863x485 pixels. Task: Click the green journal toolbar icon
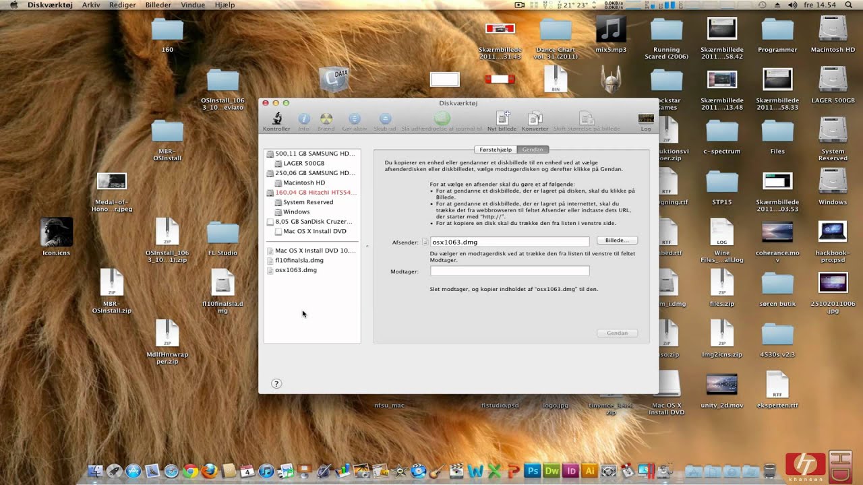(442, 120)
